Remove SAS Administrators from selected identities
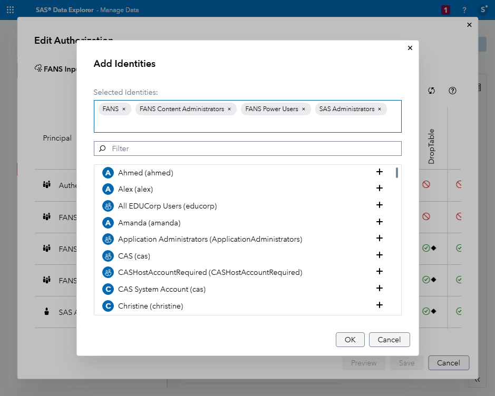495x396 pixels. (379, 109)
